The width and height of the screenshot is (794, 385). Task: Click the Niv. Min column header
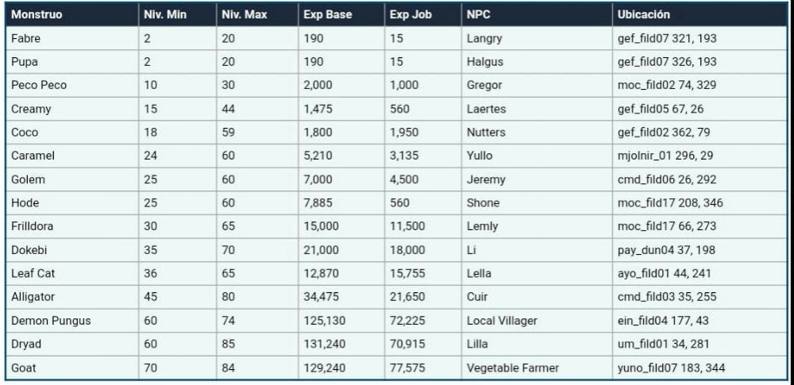(165, 15)
